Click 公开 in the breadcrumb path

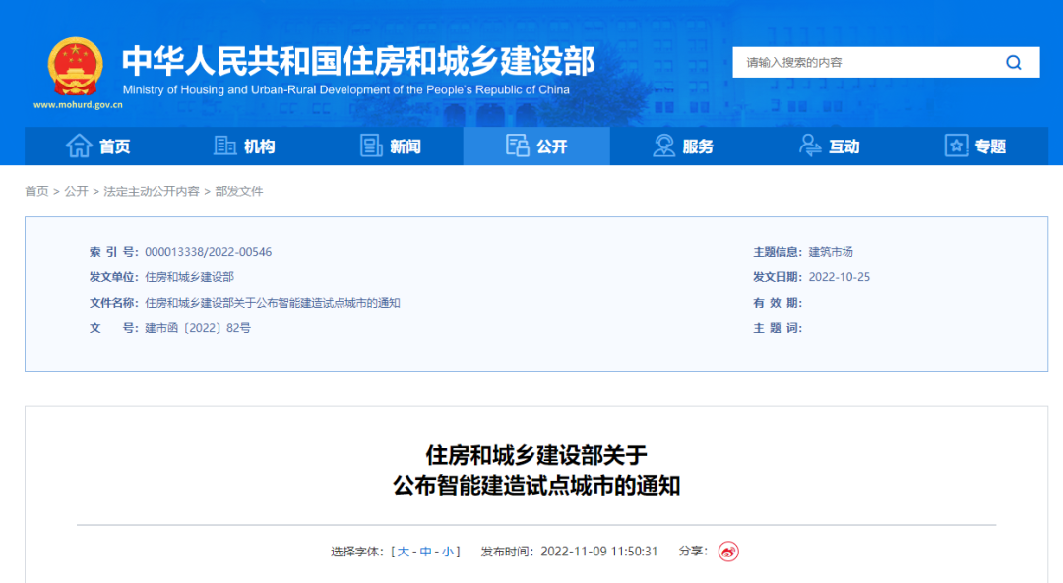[x=76, y=191]
